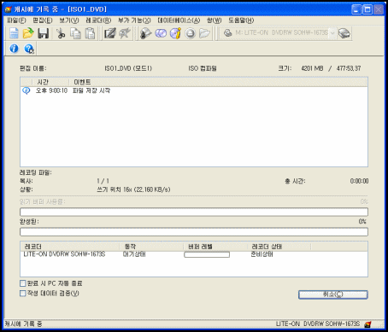Click the Burn disc toolbar icon

tap(145, 33)
